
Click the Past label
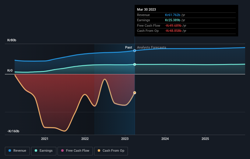(129, 47)
